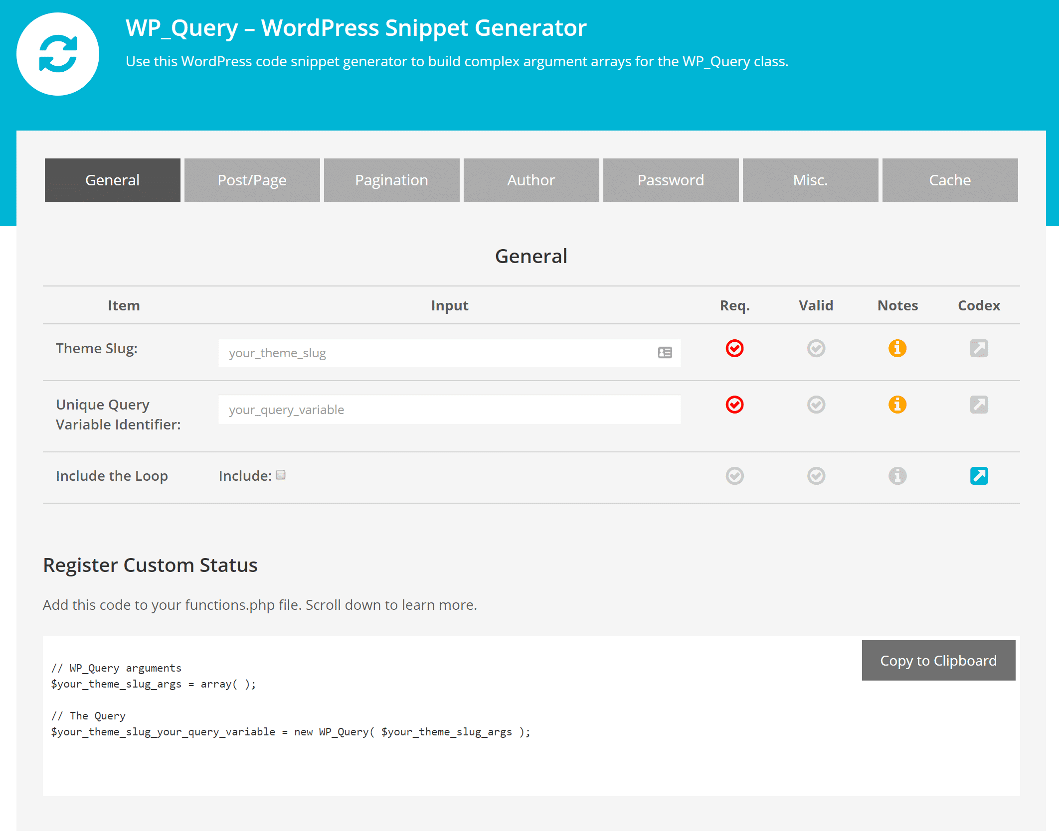
Task: Switch to the Pagination tab
Action: pyautogui.click(x=390, y=179)
